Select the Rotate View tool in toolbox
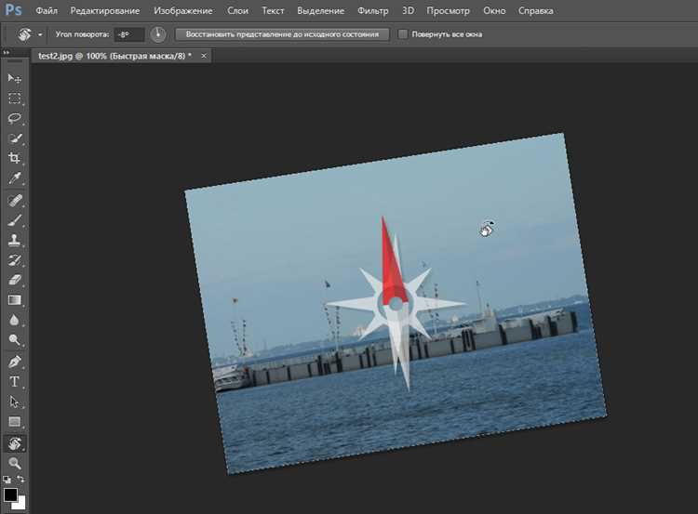The height and width of the screenshot is (514, 698). [x=14, y=443]
